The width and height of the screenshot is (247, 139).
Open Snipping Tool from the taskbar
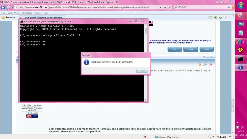tap(241, 15)
